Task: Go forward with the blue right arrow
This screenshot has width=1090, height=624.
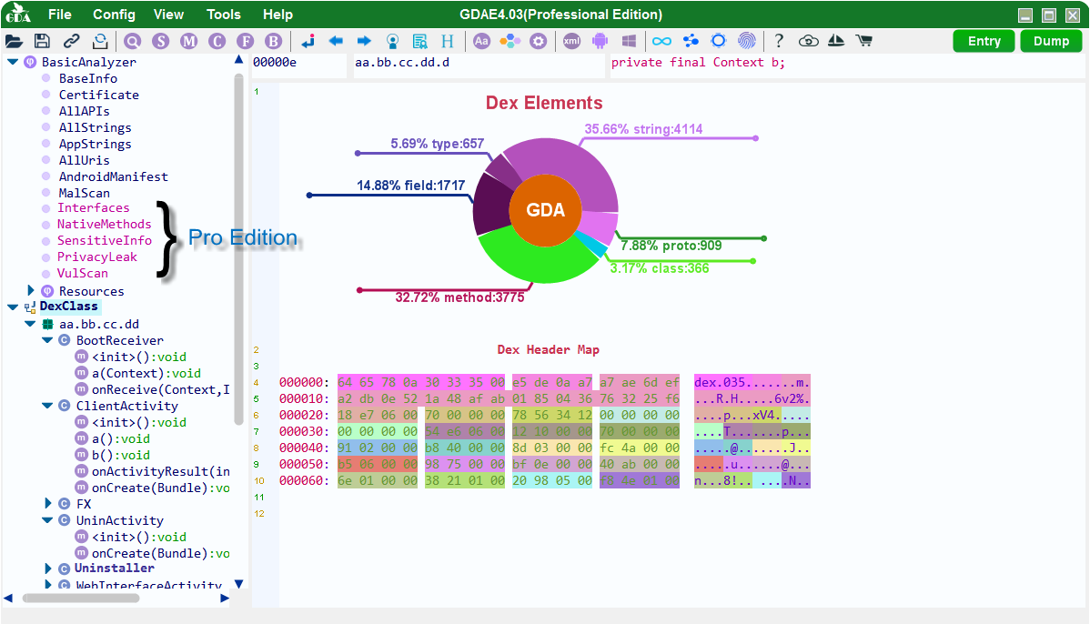Action: 364,41
